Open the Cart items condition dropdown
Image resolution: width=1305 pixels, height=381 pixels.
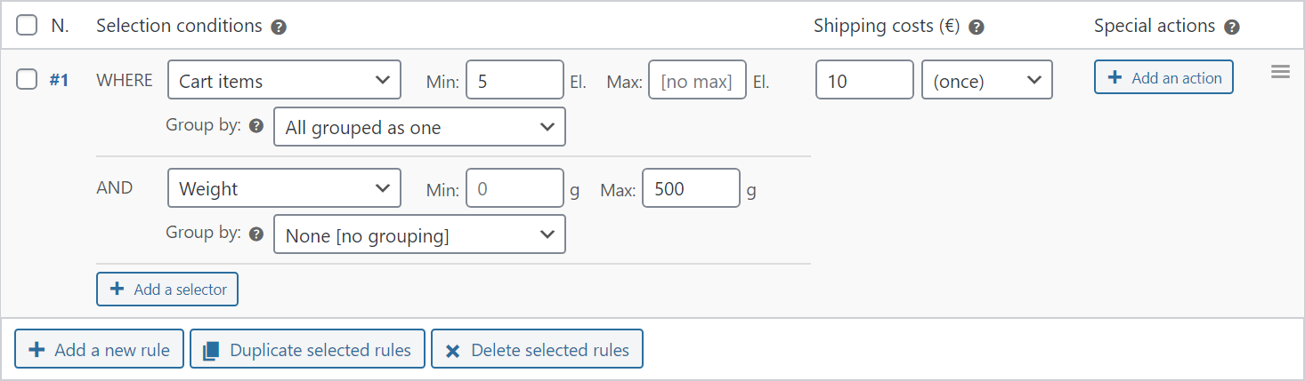point(285,80)
